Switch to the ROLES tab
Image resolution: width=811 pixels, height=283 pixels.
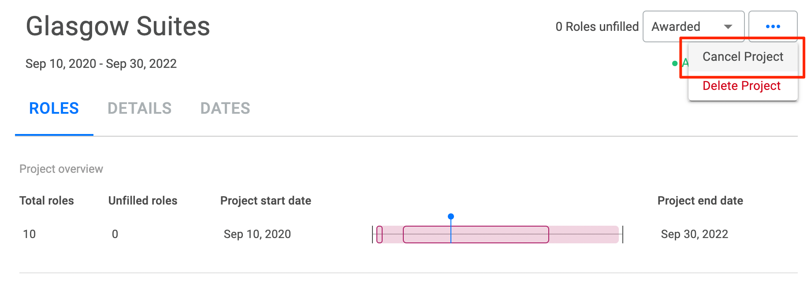tap(54, 108)
